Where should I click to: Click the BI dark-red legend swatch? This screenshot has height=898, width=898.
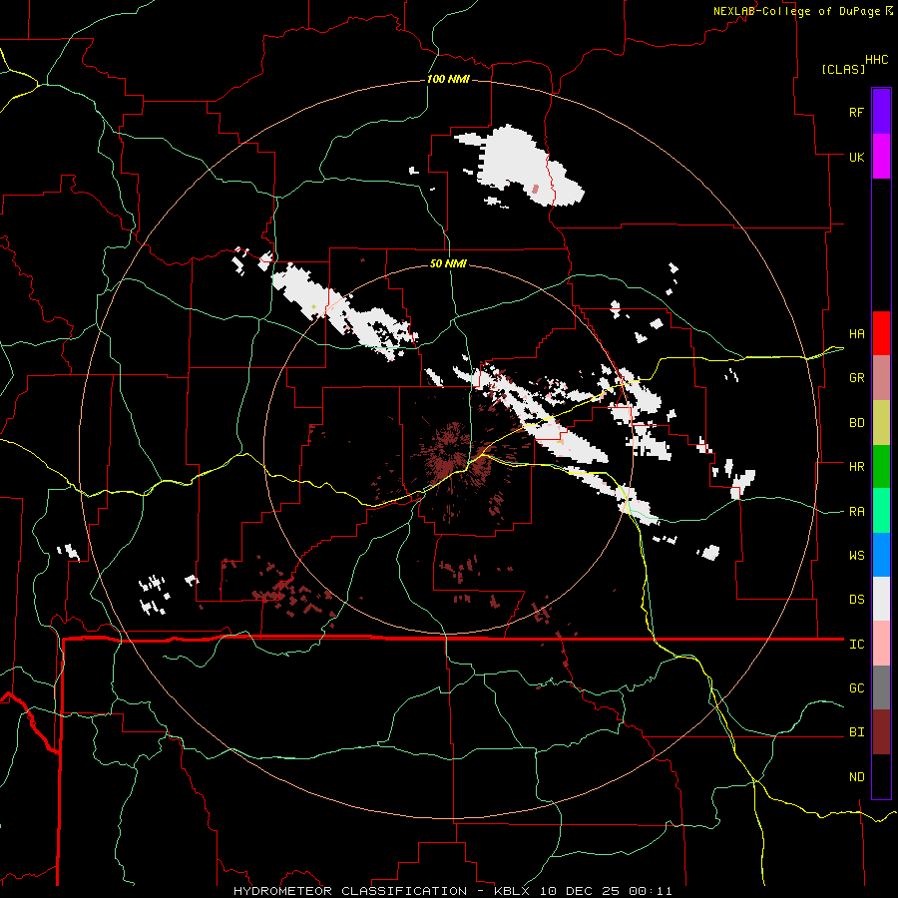881,732
